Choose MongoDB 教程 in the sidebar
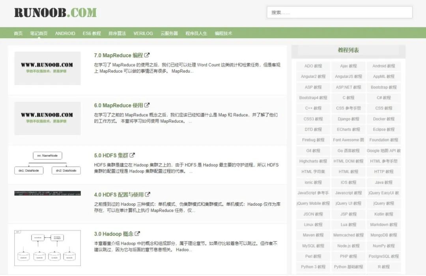 [384, 235]
